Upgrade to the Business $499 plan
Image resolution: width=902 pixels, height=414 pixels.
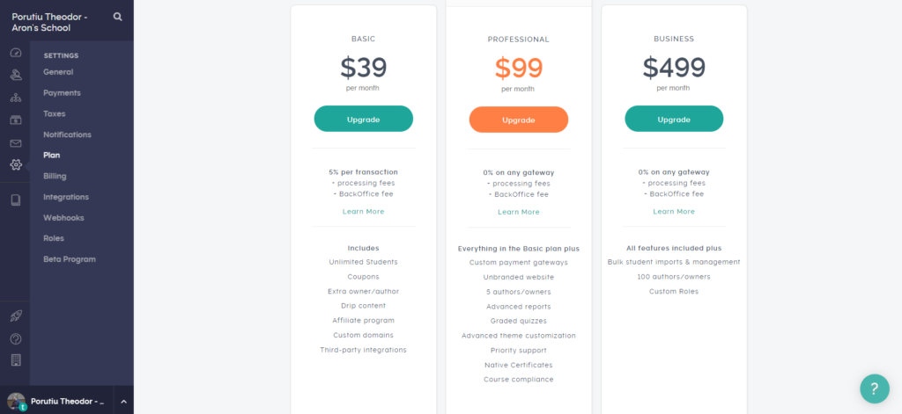coord(674,119)
